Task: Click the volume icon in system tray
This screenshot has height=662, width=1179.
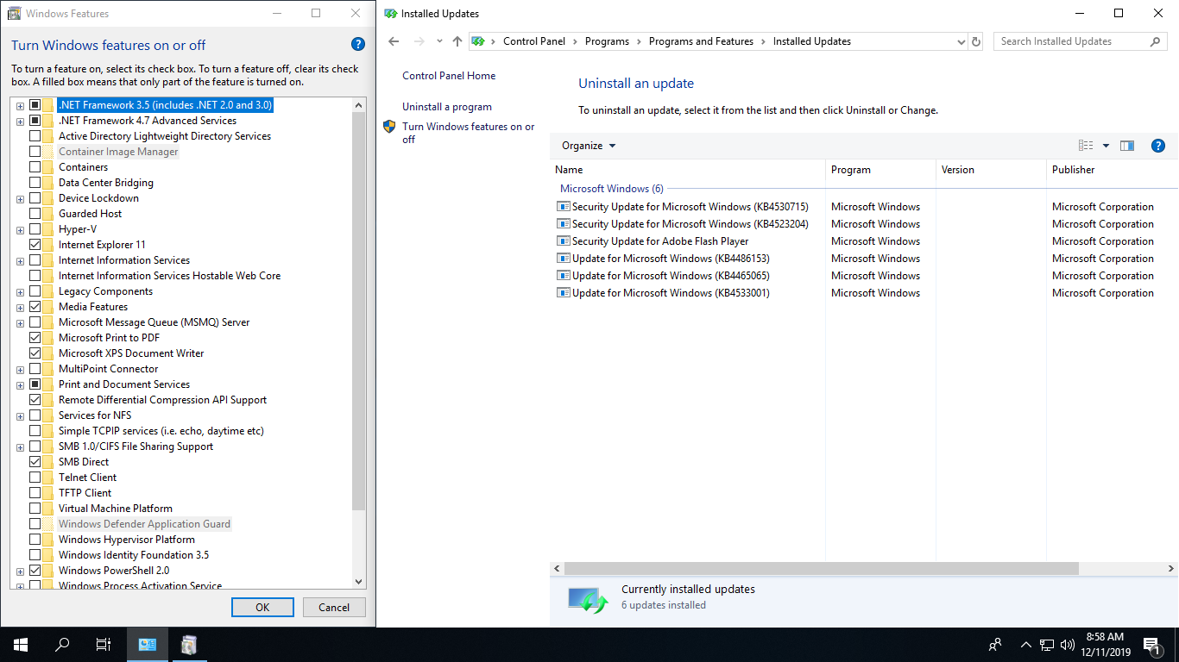Action: (x=1068, y=644)
